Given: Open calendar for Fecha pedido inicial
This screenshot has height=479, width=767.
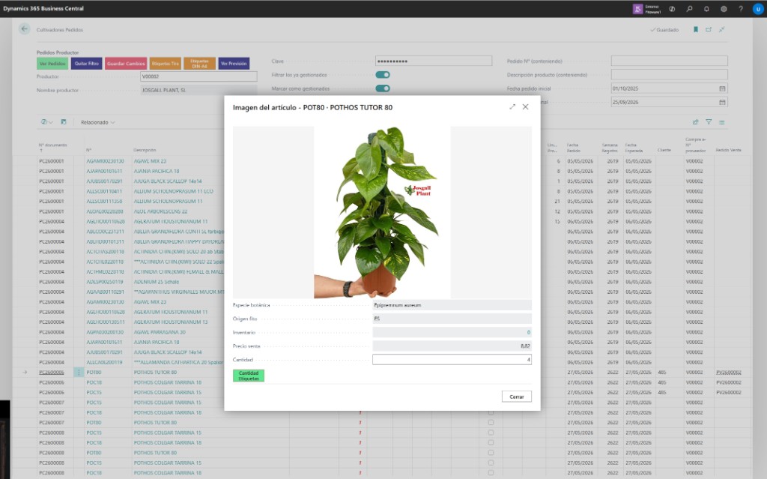Looking at the screenshot, I should pyautogui.click(x=722, y=88).
